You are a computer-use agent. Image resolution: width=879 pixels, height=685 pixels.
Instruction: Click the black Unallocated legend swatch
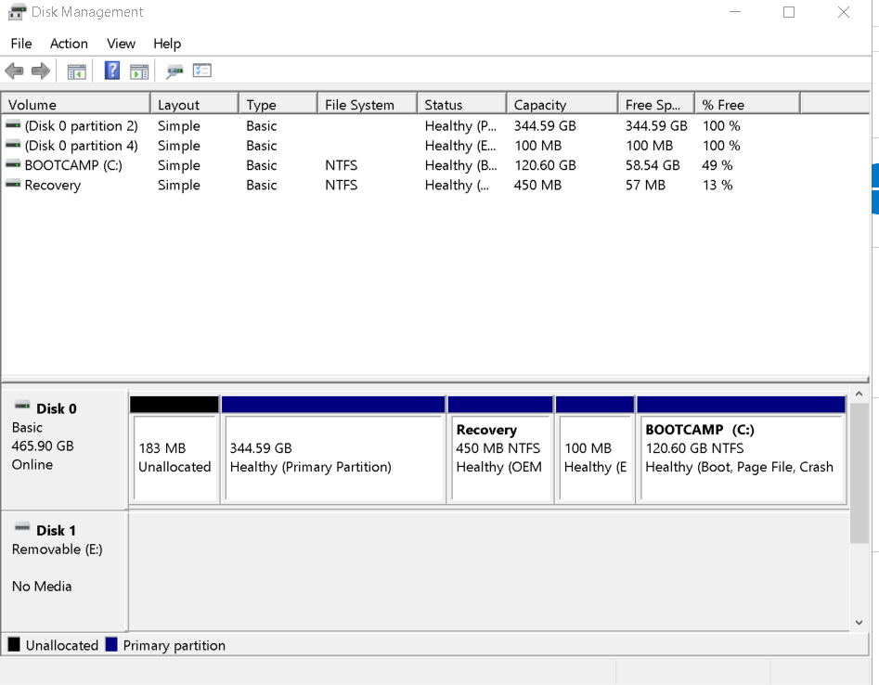(x=14, y=645)
